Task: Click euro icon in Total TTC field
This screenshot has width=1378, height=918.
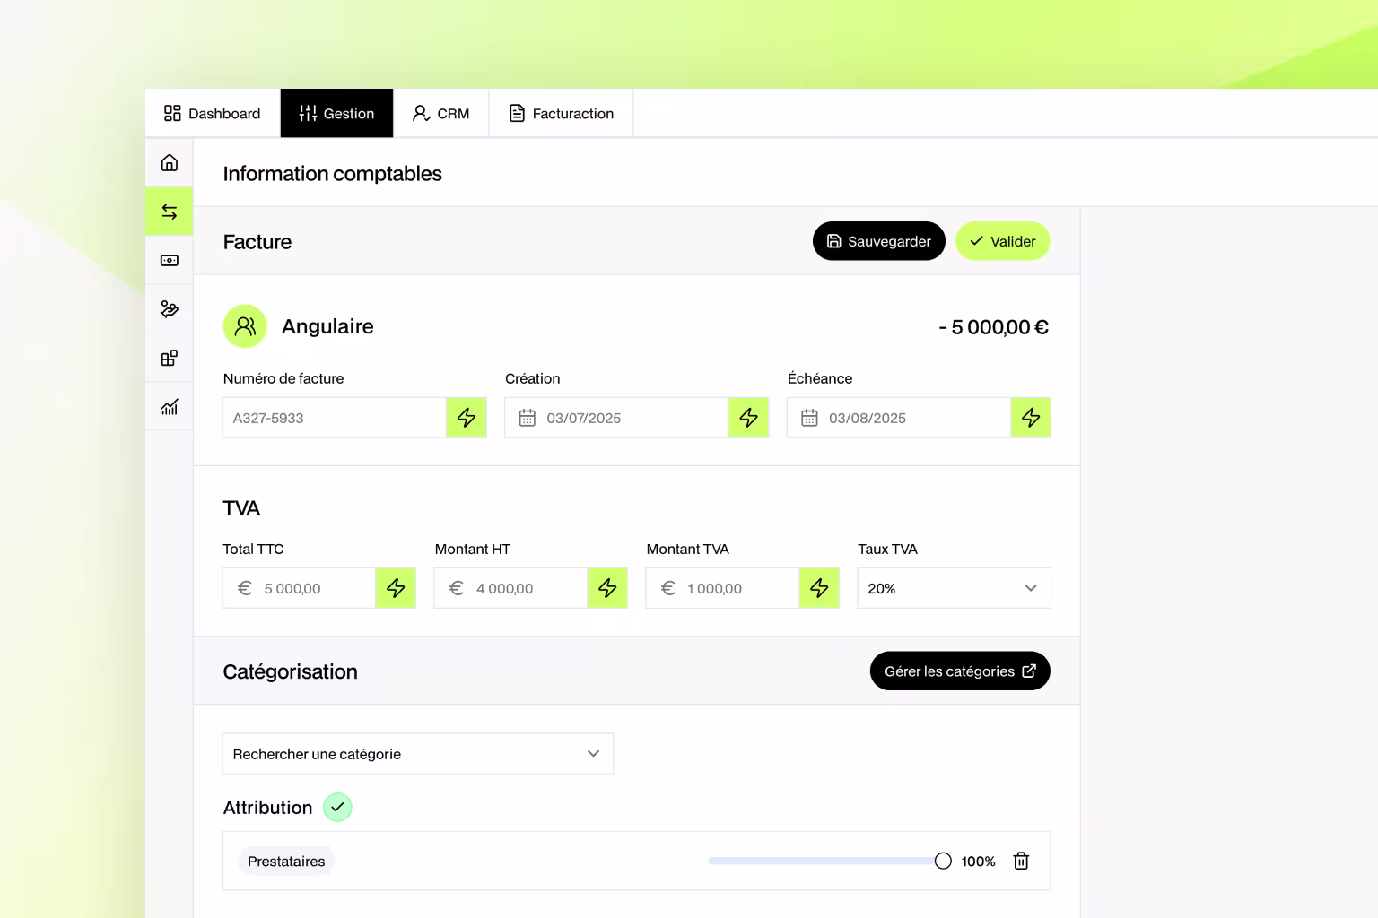Action: click(x=244, y=588)
